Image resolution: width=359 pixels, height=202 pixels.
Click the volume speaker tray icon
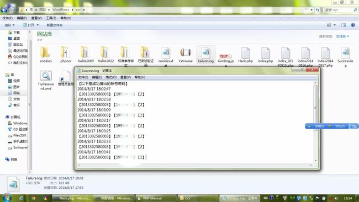point(336,198)
